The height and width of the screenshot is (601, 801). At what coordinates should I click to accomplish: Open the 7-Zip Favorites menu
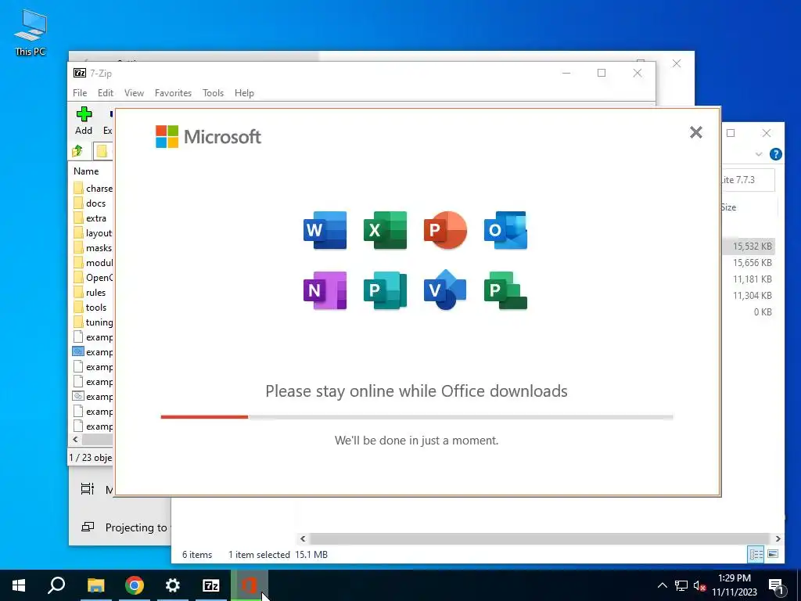[173, 93]
